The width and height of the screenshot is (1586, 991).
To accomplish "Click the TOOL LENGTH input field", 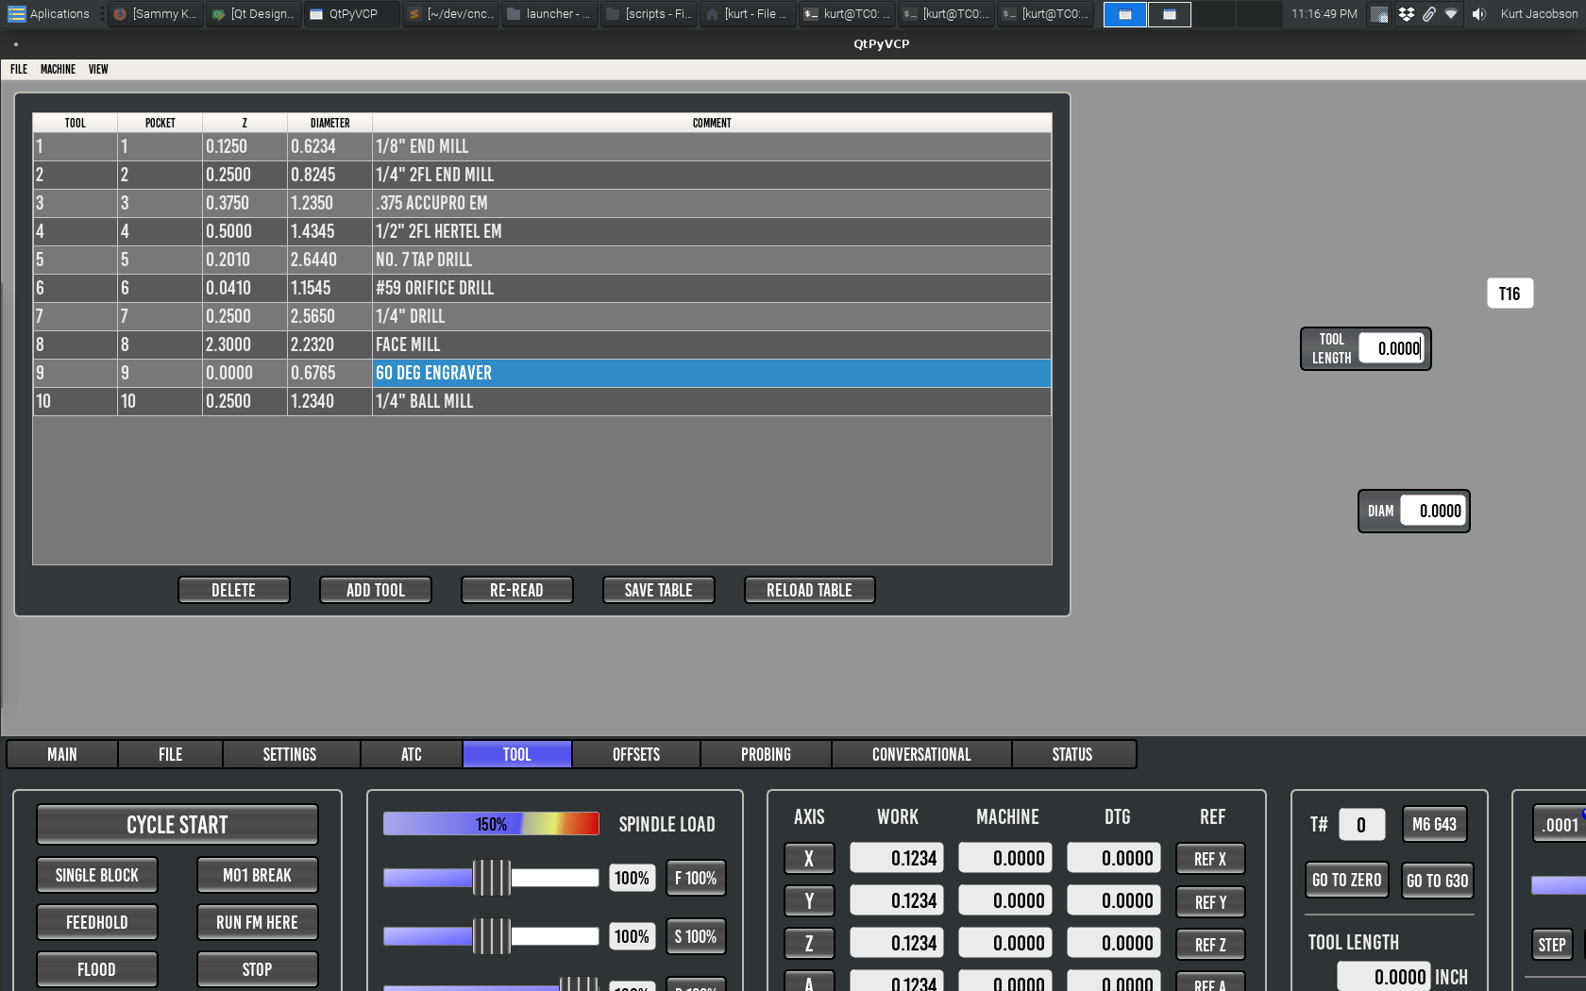I will [x=1392, y=349].
